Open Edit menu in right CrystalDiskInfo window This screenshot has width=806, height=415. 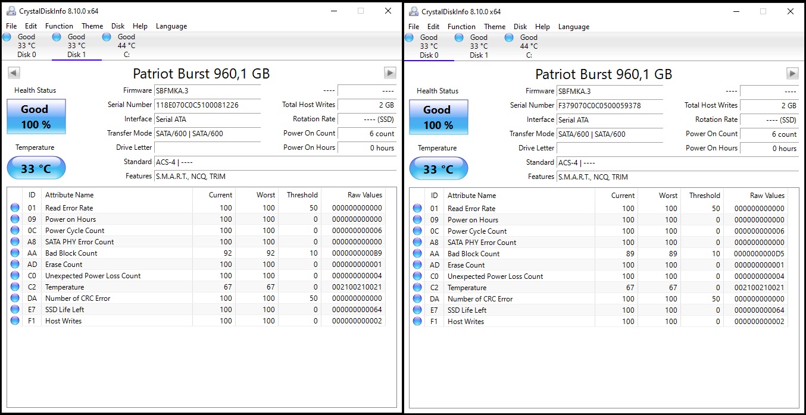tap(433, 27)
